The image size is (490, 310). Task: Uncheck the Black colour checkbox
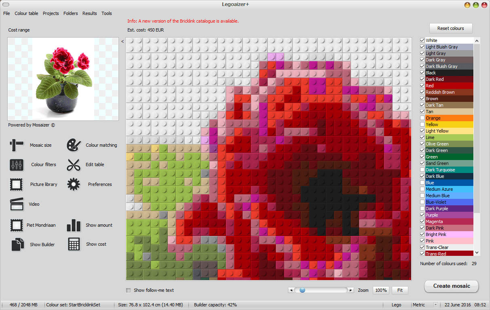[x=422, y=73]
